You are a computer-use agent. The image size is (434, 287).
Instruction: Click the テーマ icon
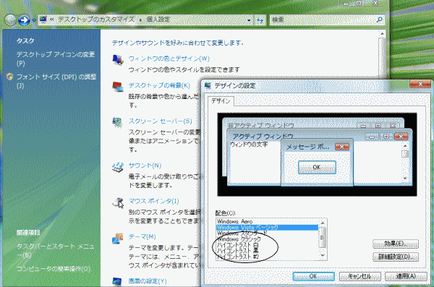click(118, 238)
